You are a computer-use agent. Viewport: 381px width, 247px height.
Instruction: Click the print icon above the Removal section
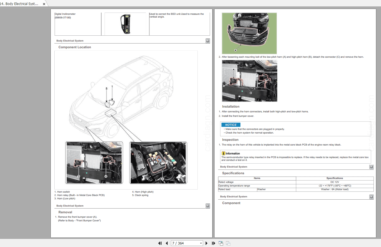[208, 206]
